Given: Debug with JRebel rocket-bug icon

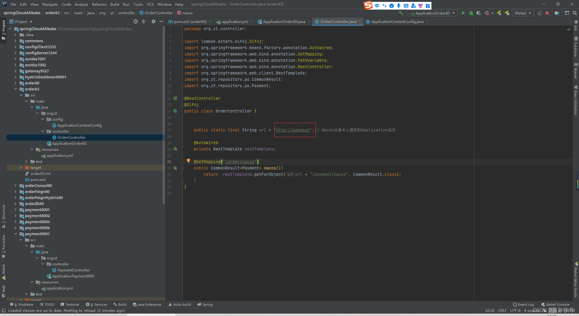Looking at the screenshot, I should pyautogui.click(x=507, y=13).
